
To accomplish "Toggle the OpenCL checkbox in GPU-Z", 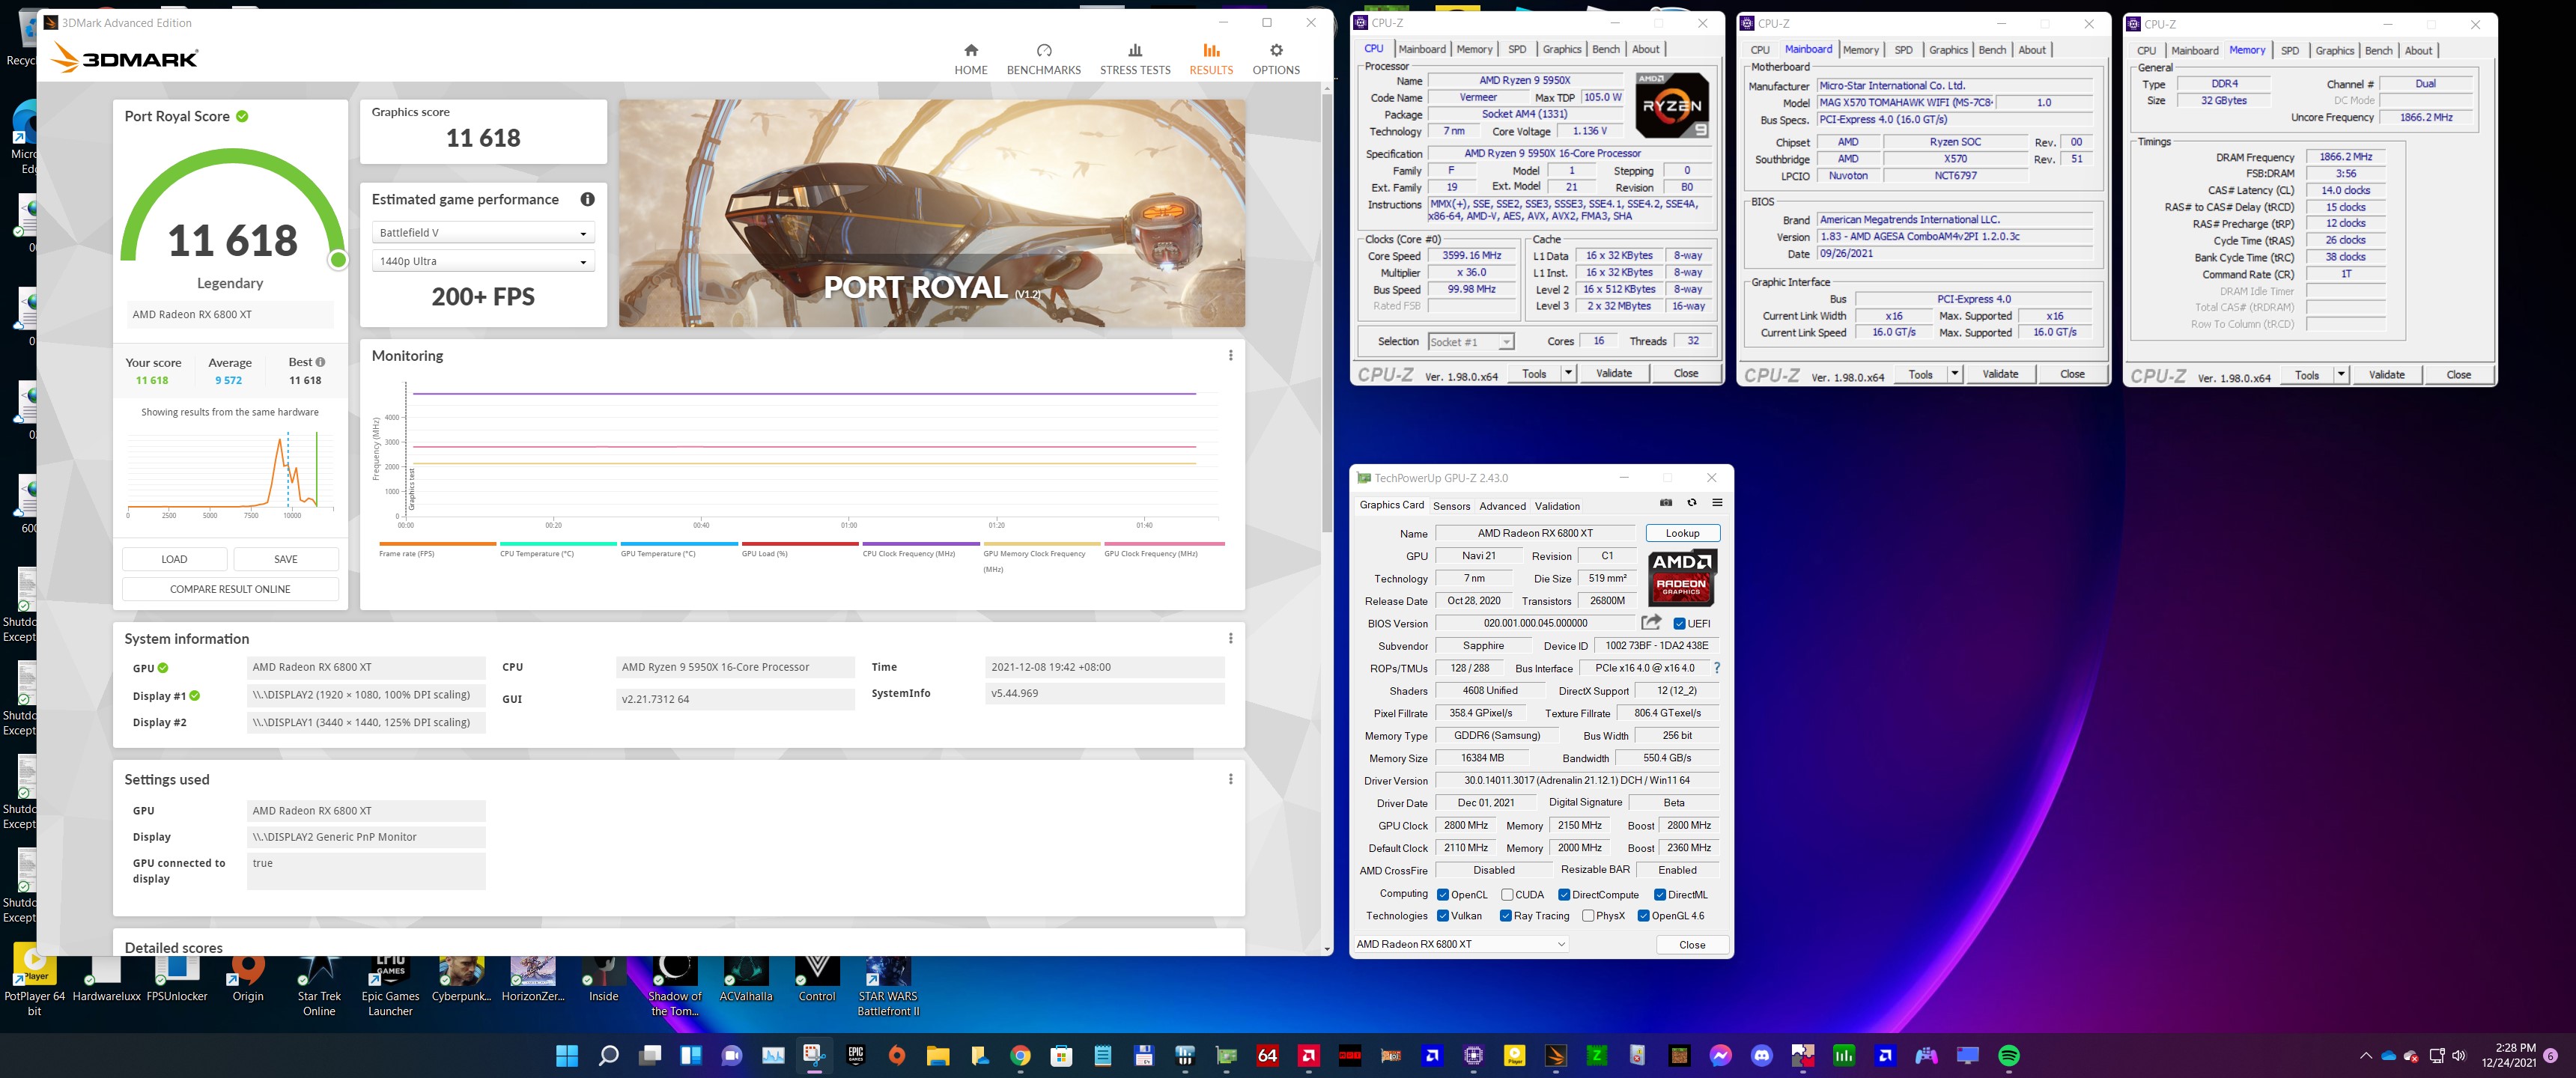I will 1443,895.
